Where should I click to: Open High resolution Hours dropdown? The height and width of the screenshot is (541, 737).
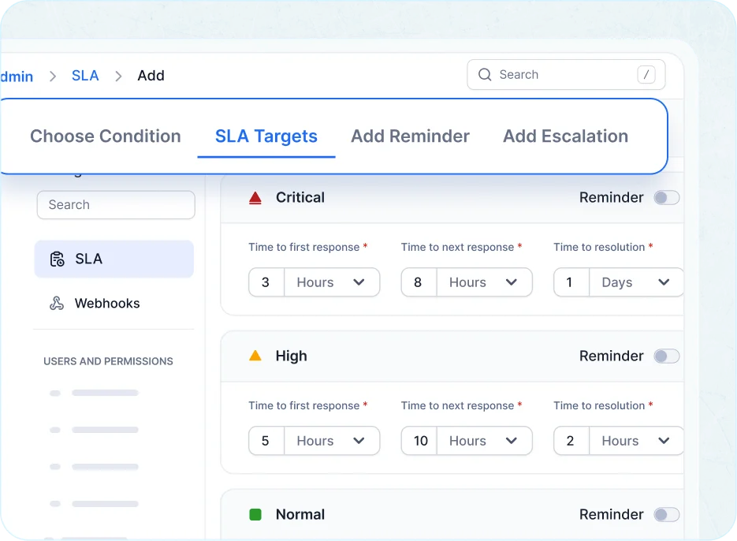tap(636, 441)
